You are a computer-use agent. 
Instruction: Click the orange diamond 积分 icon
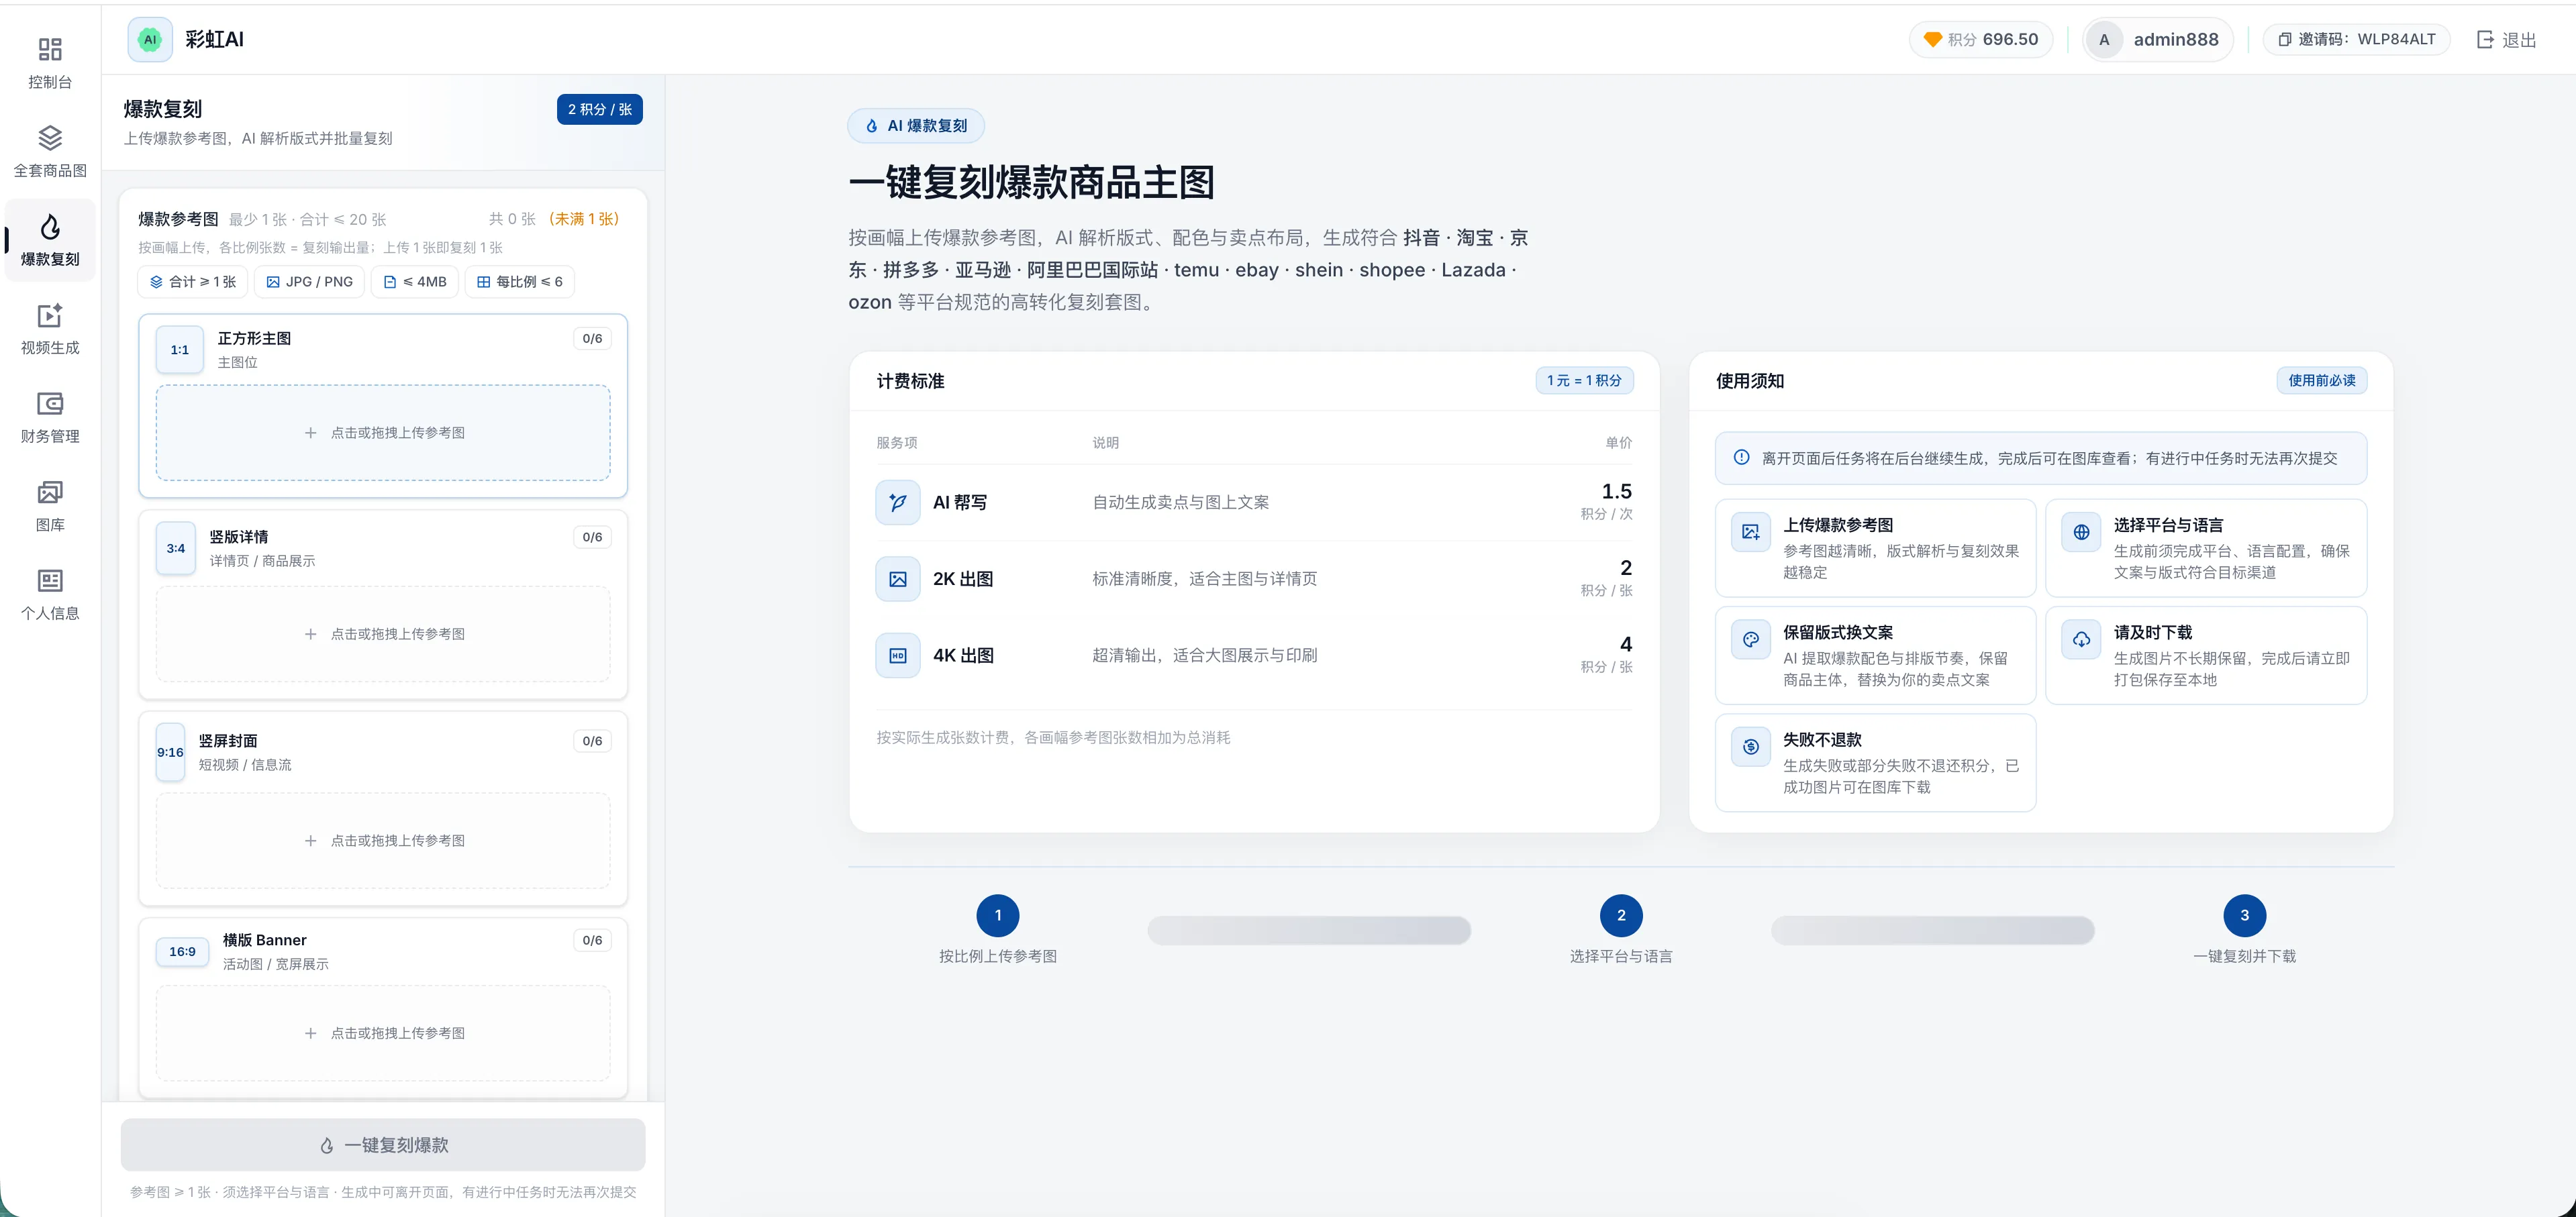1932,40
